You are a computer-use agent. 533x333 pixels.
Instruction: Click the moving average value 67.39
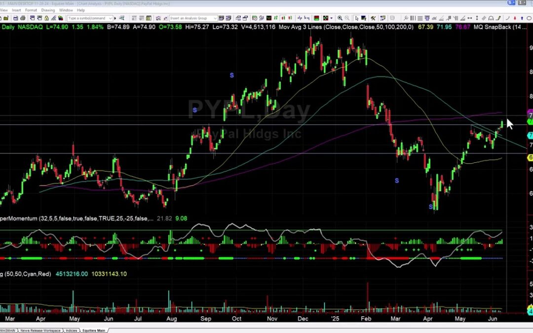click(425, 27)
